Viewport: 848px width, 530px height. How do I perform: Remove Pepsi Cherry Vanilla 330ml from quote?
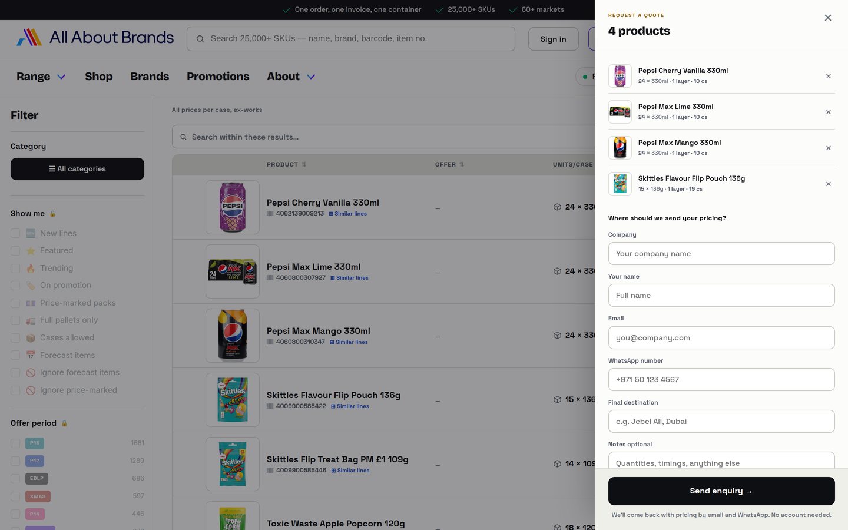click(829, 76)
